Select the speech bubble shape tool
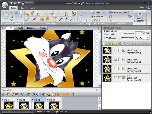Screen dimensions: 152x114 pyautogui.click(x=47, y=19)
